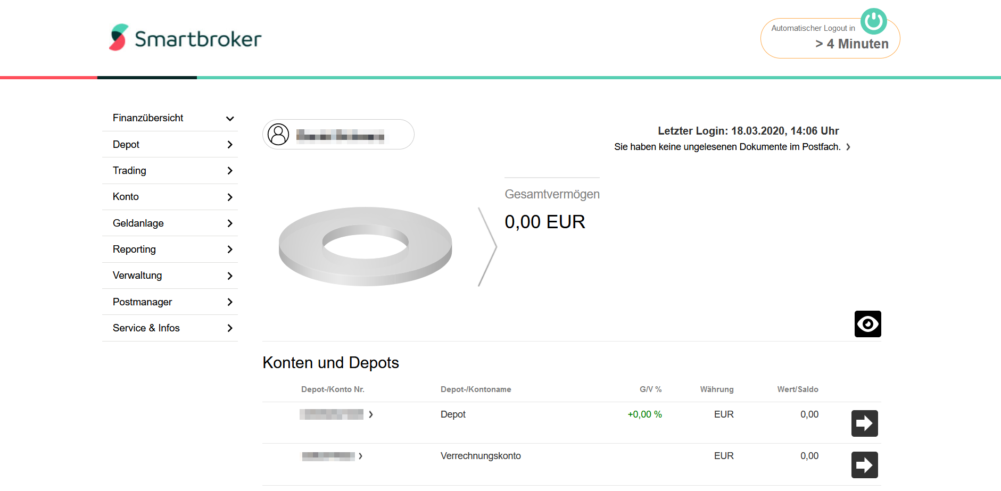The image size is (1001, 491).
Task: Click the Smartbroker logo
Action: [185, 37]
